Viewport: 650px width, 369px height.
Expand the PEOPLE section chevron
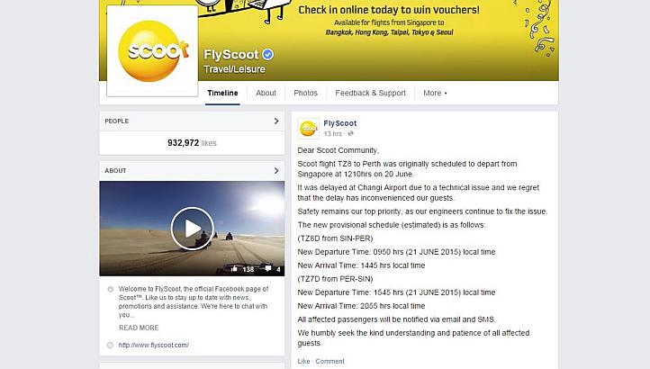point(276,121)
